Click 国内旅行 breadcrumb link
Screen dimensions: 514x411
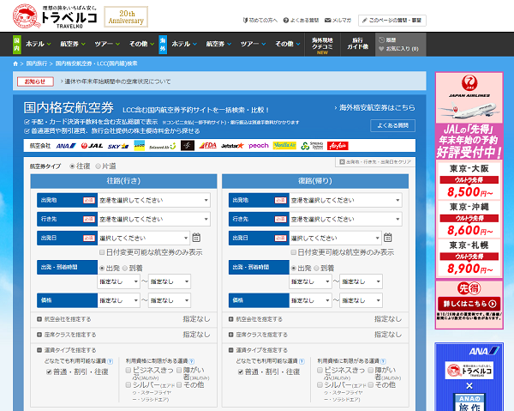pyautogui.click(x=37, y=63)
